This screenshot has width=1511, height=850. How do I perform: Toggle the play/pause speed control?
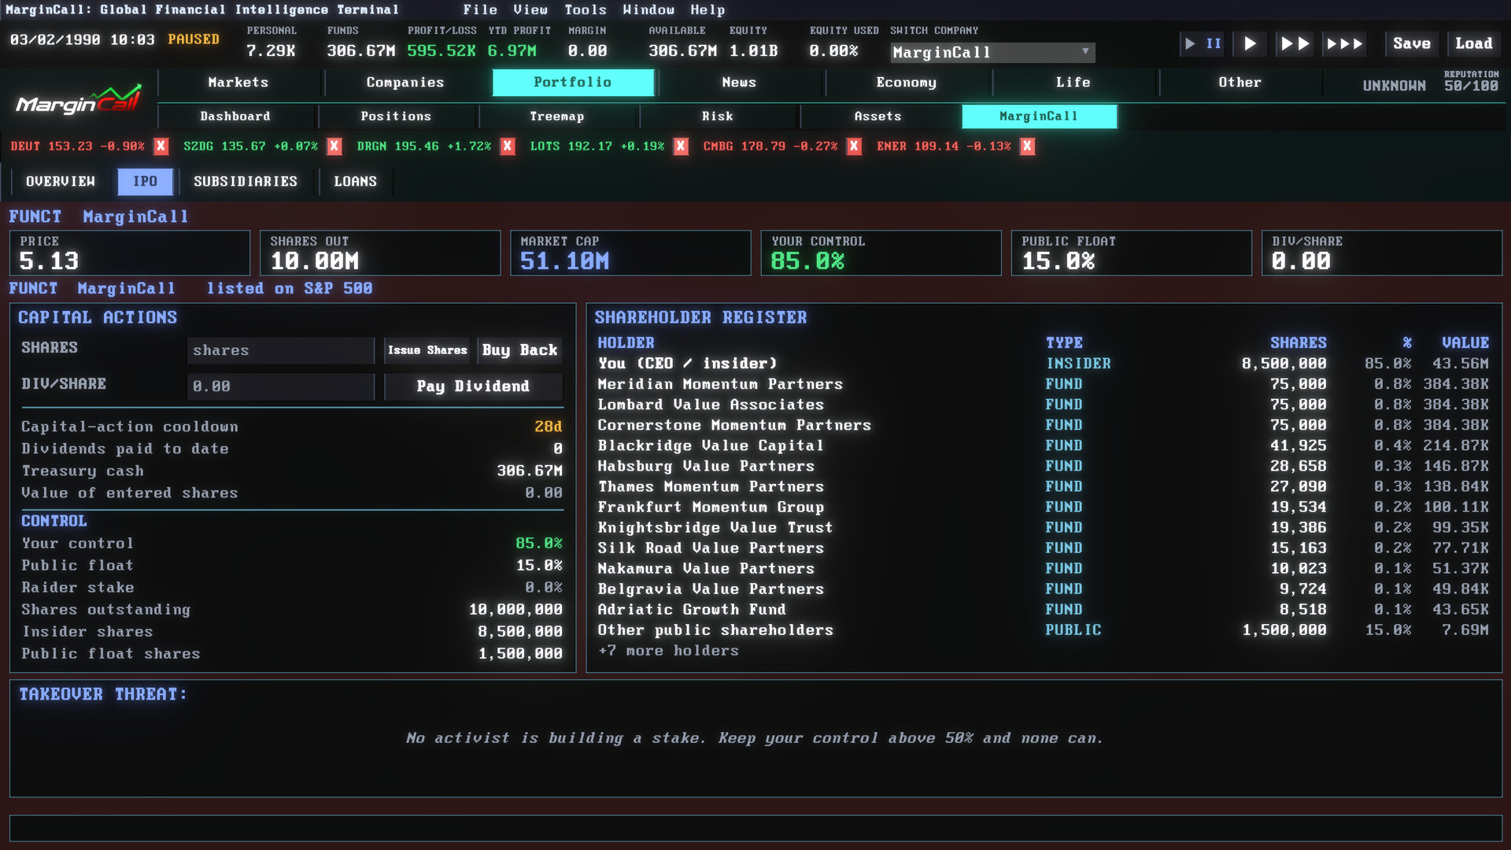[1203, 43]
